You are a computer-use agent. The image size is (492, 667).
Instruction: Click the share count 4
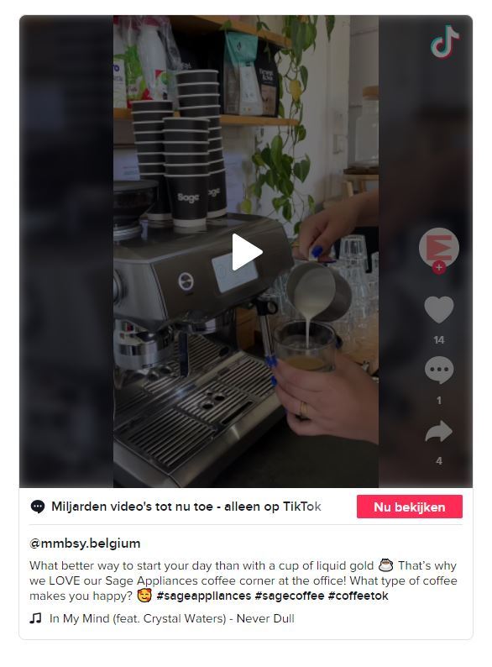[x=439, y=461]
